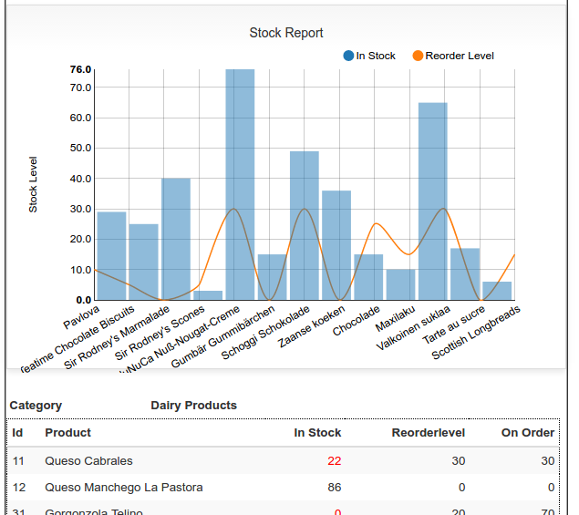Select the Queso Manchego La Pastora row
This screenshot has width=579, height=515.
coord(123,488)
